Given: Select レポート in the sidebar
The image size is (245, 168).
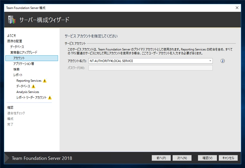Looking at the screenshot, I should (18, 75).
